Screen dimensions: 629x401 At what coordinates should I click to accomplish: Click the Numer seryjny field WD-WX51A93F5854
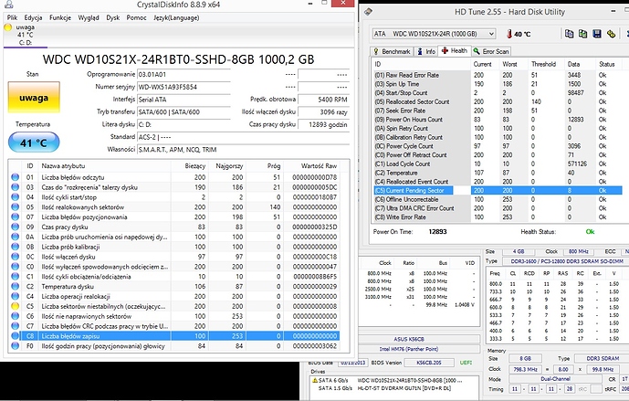(x=183, y=87)
